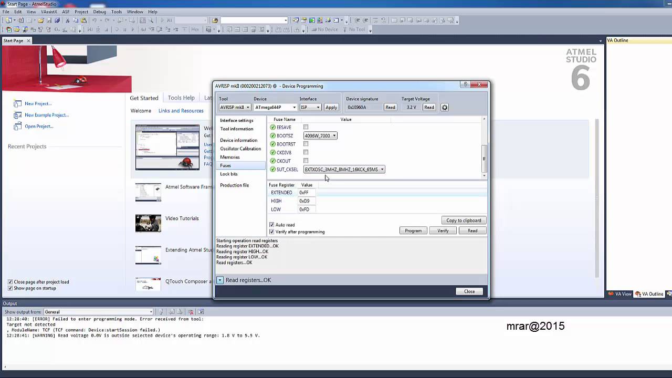Close the Start Page tab with its X
672x378 pixels.
(x=29, y=40)
